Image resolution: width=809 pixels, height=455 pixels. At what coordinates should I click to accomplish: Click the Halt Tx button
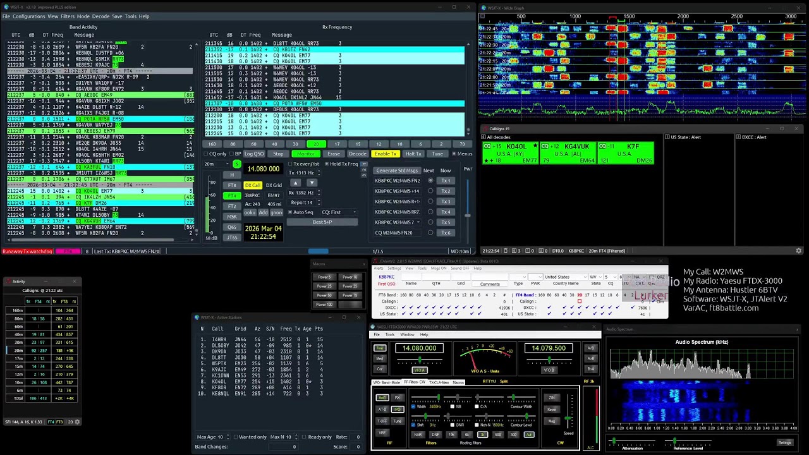pos(413,154)
